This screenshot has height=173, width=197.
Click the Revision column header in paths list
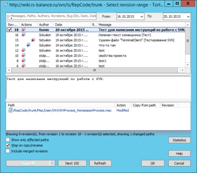[x=169, y=105]
